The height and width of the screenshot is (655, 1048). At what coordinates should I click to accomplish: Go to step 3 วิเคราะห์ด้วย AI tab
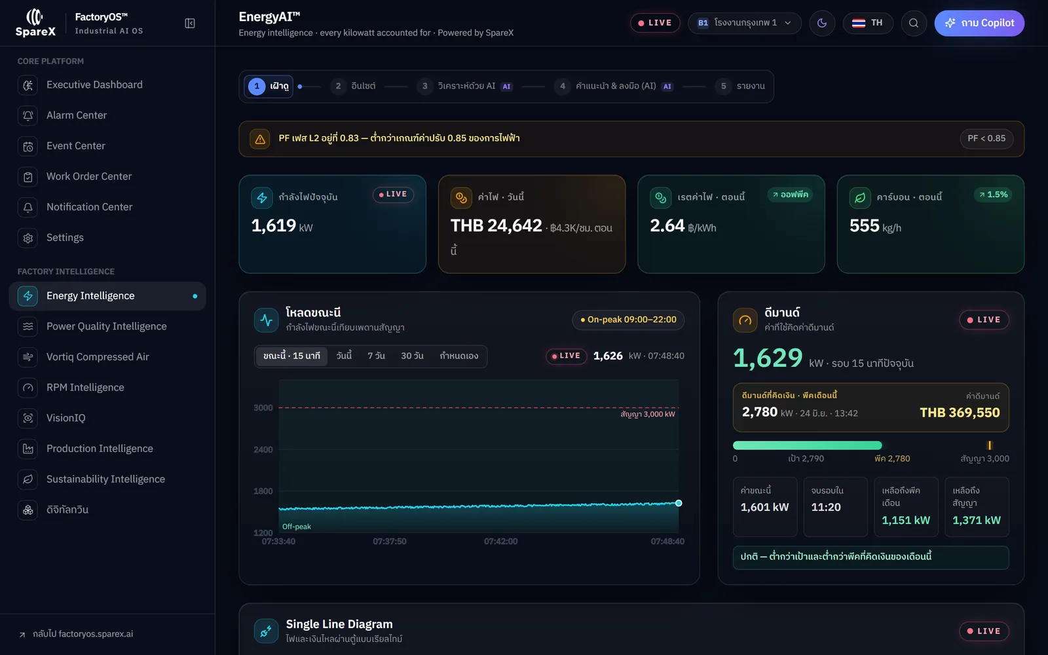point(465,86)
